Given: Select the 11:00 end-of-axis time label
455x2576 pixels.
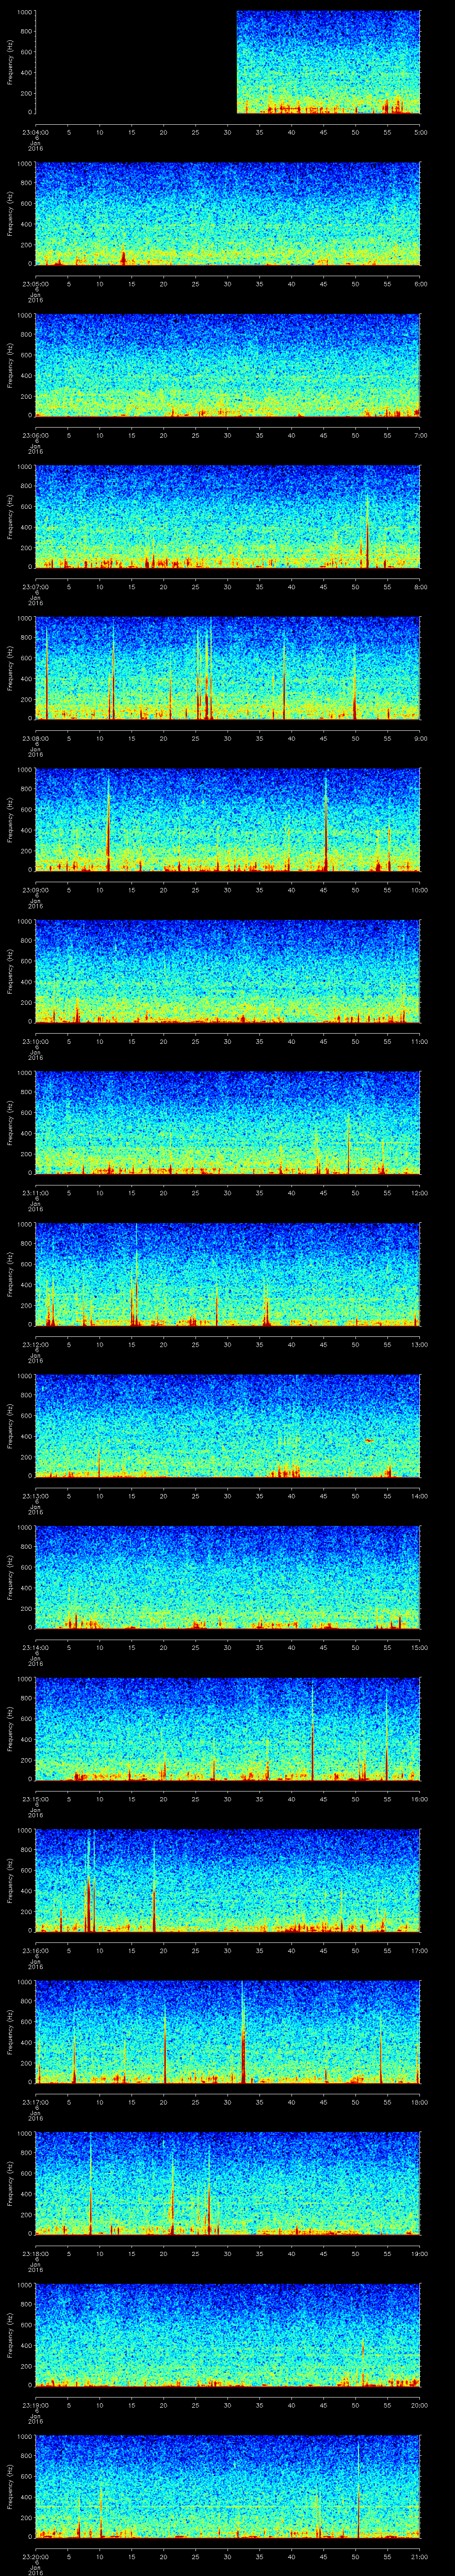Looking at the screenshot, I should (x=420, y=1041).
